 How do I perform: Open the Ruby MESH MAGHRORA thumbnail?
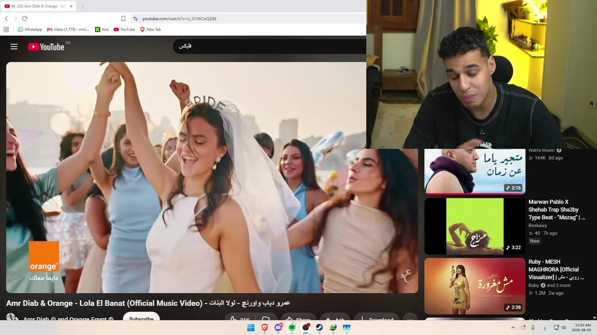[475, 286]
